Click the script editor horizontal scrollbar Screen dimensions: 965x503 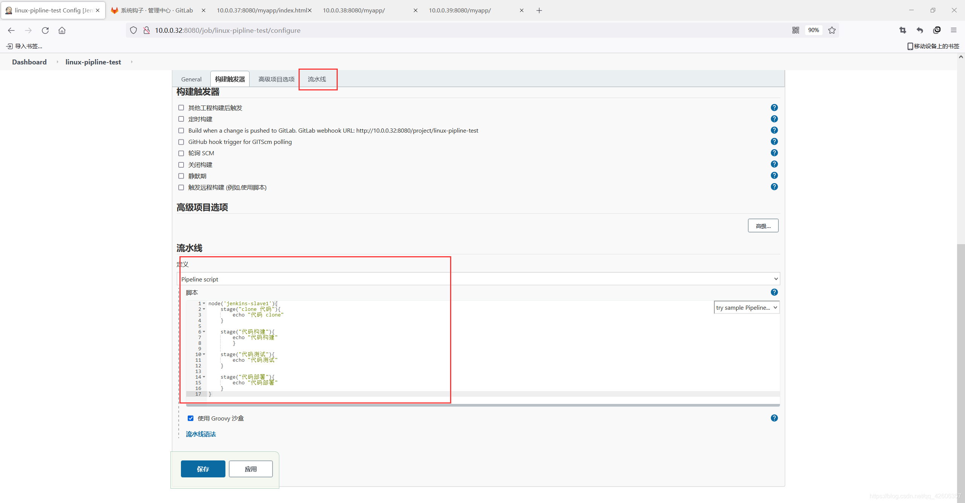tap(483, 405)
